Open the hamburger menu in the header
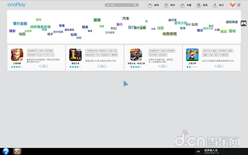Screen dimensions: 248x155 coord(239,5)
